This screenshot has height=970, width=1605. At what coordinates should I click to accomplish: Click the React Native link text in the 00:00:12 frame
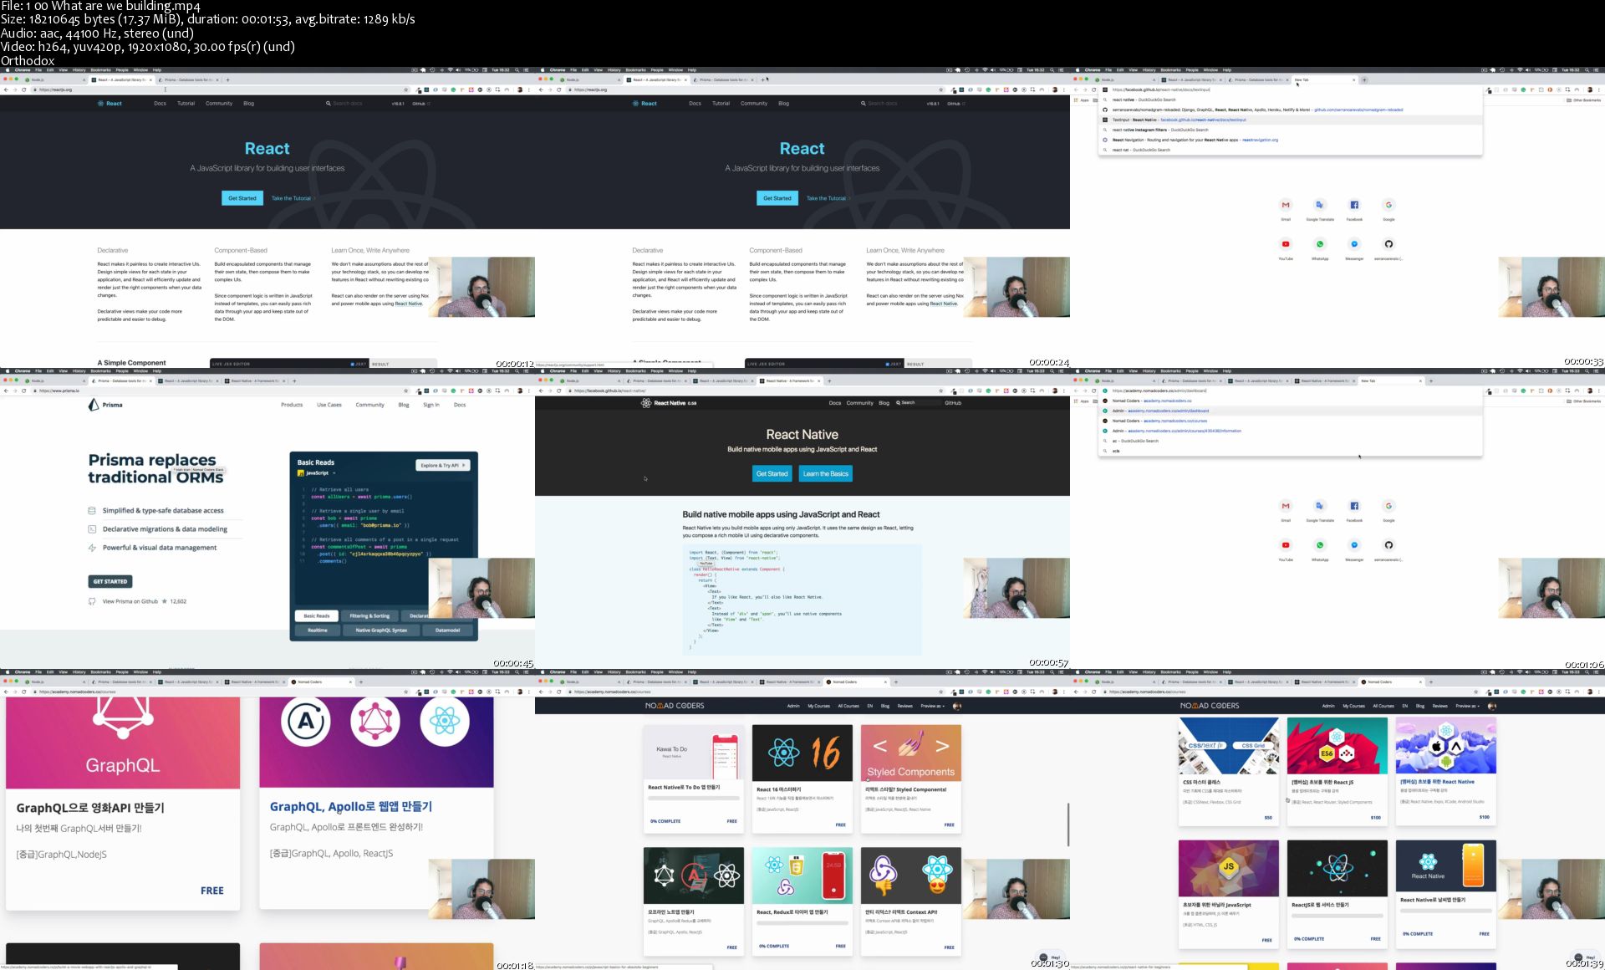tap(409, 304)
